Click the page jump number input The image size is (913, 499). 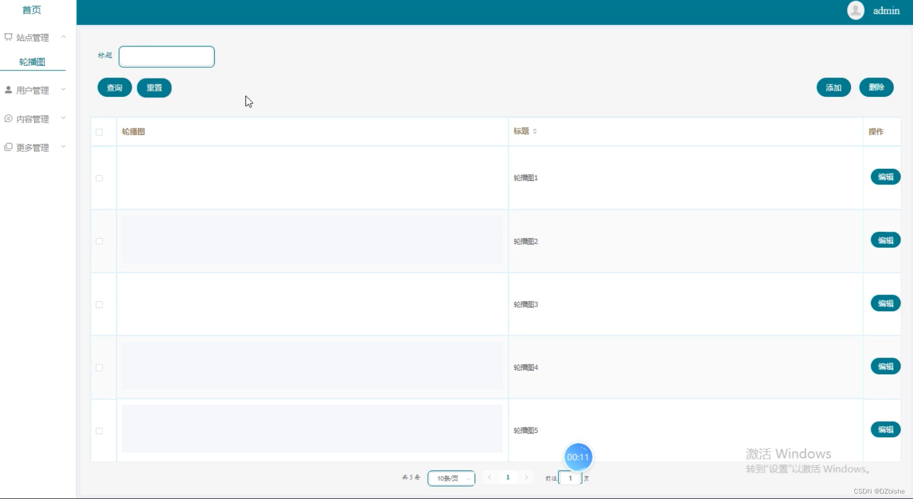tap(570, 478)
